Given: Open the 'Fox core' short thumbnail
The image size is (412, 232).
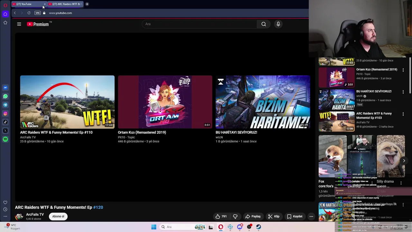Looking at the screenshot, I should point(333,156).
